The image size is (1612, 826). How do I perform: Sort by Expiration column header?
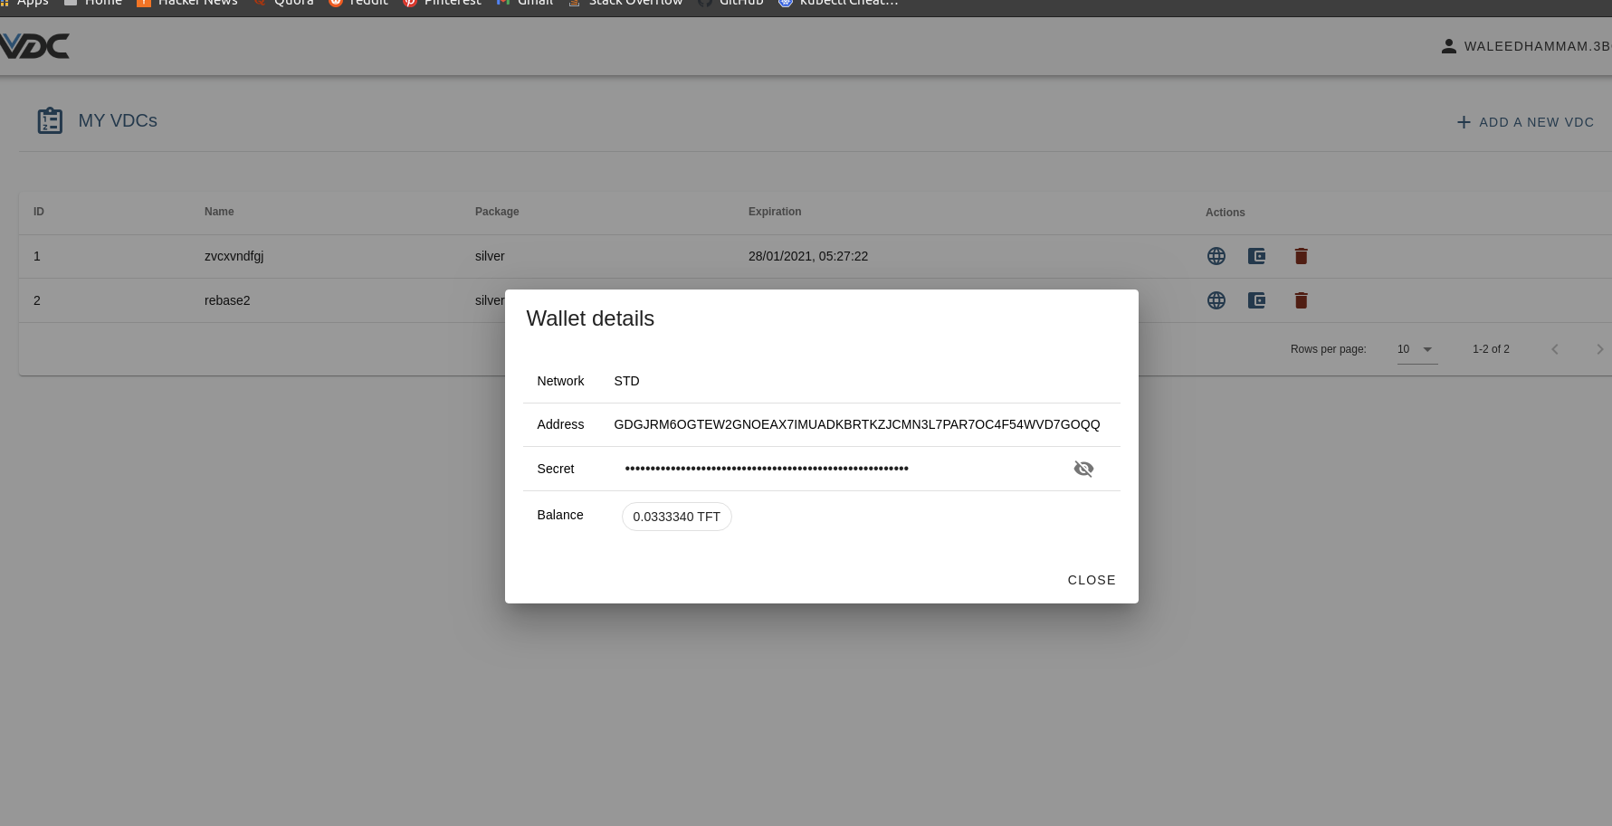775,212
